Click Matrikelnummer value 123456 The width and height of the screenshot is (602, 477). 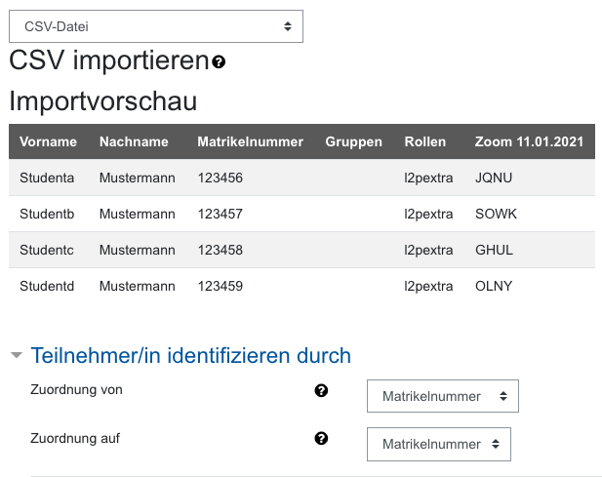(x=220, y=178)
